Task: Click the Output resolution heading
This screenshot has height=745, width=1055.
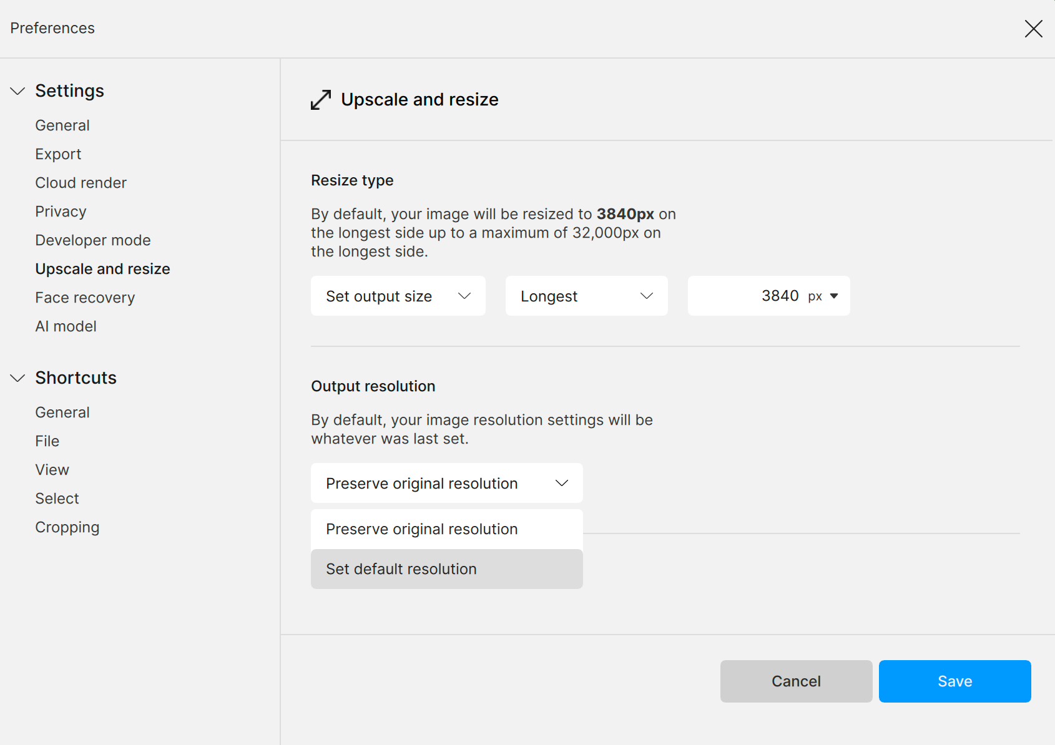Action: (373, 386)
